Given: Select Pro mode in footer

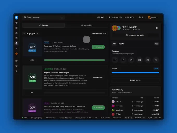Looking at the screenshot, I should (144, 118).
